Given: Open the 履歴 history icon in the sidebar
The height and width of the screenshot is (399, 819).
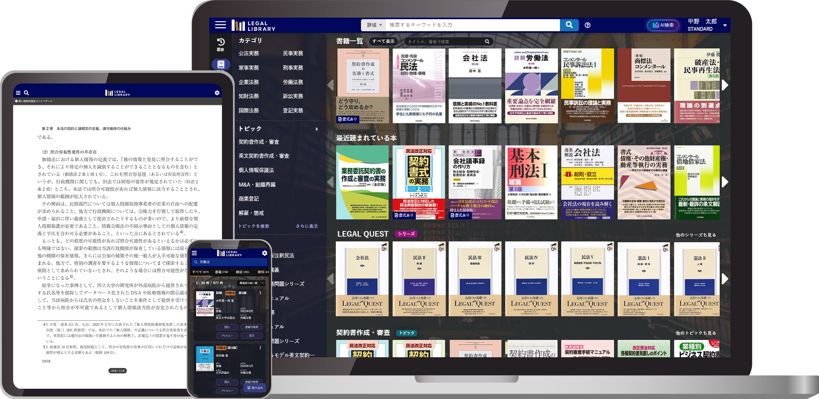Looking at the screenshot, I should (220, 44).
